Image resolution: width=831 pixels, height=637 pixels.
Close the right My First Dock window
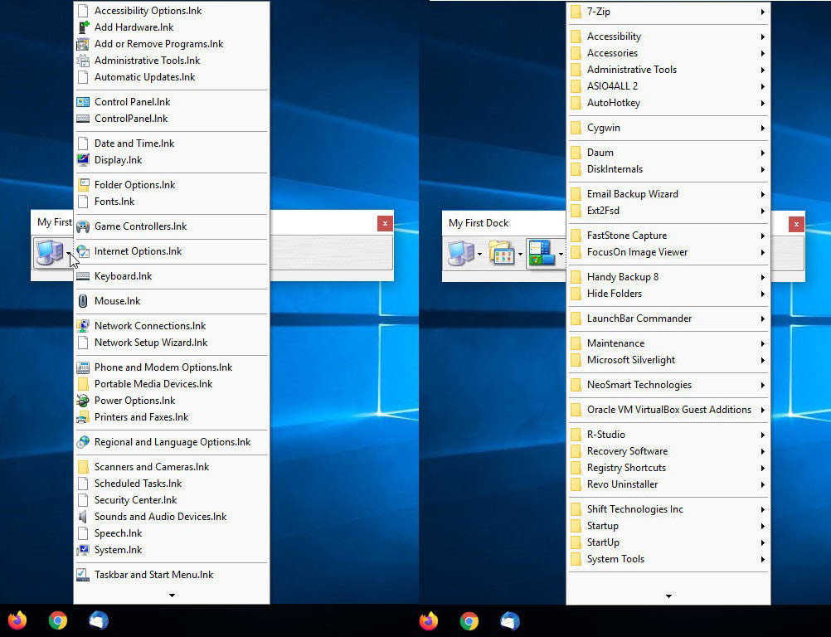point(796,224)
